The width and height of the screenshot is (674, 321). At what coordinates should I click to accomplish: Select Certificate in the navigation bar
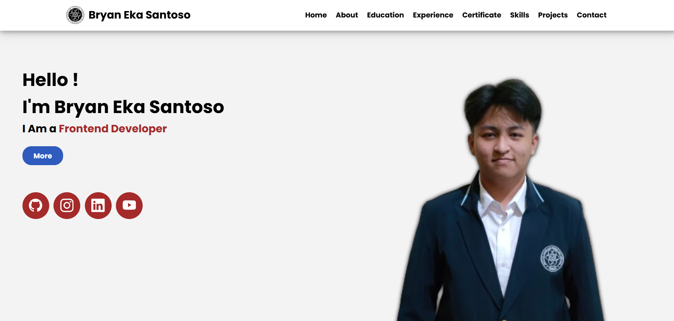[481, 15]
